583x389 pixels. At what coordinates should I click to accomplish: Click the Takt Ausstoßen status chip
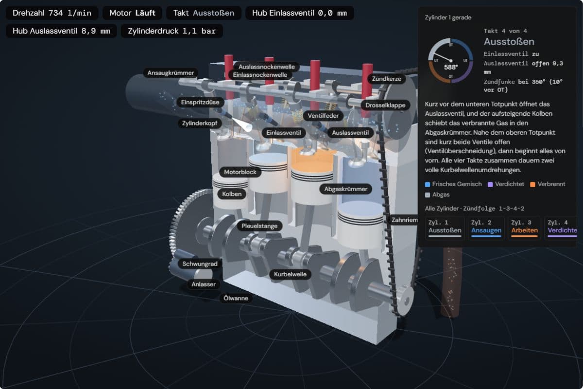point(204,13)
